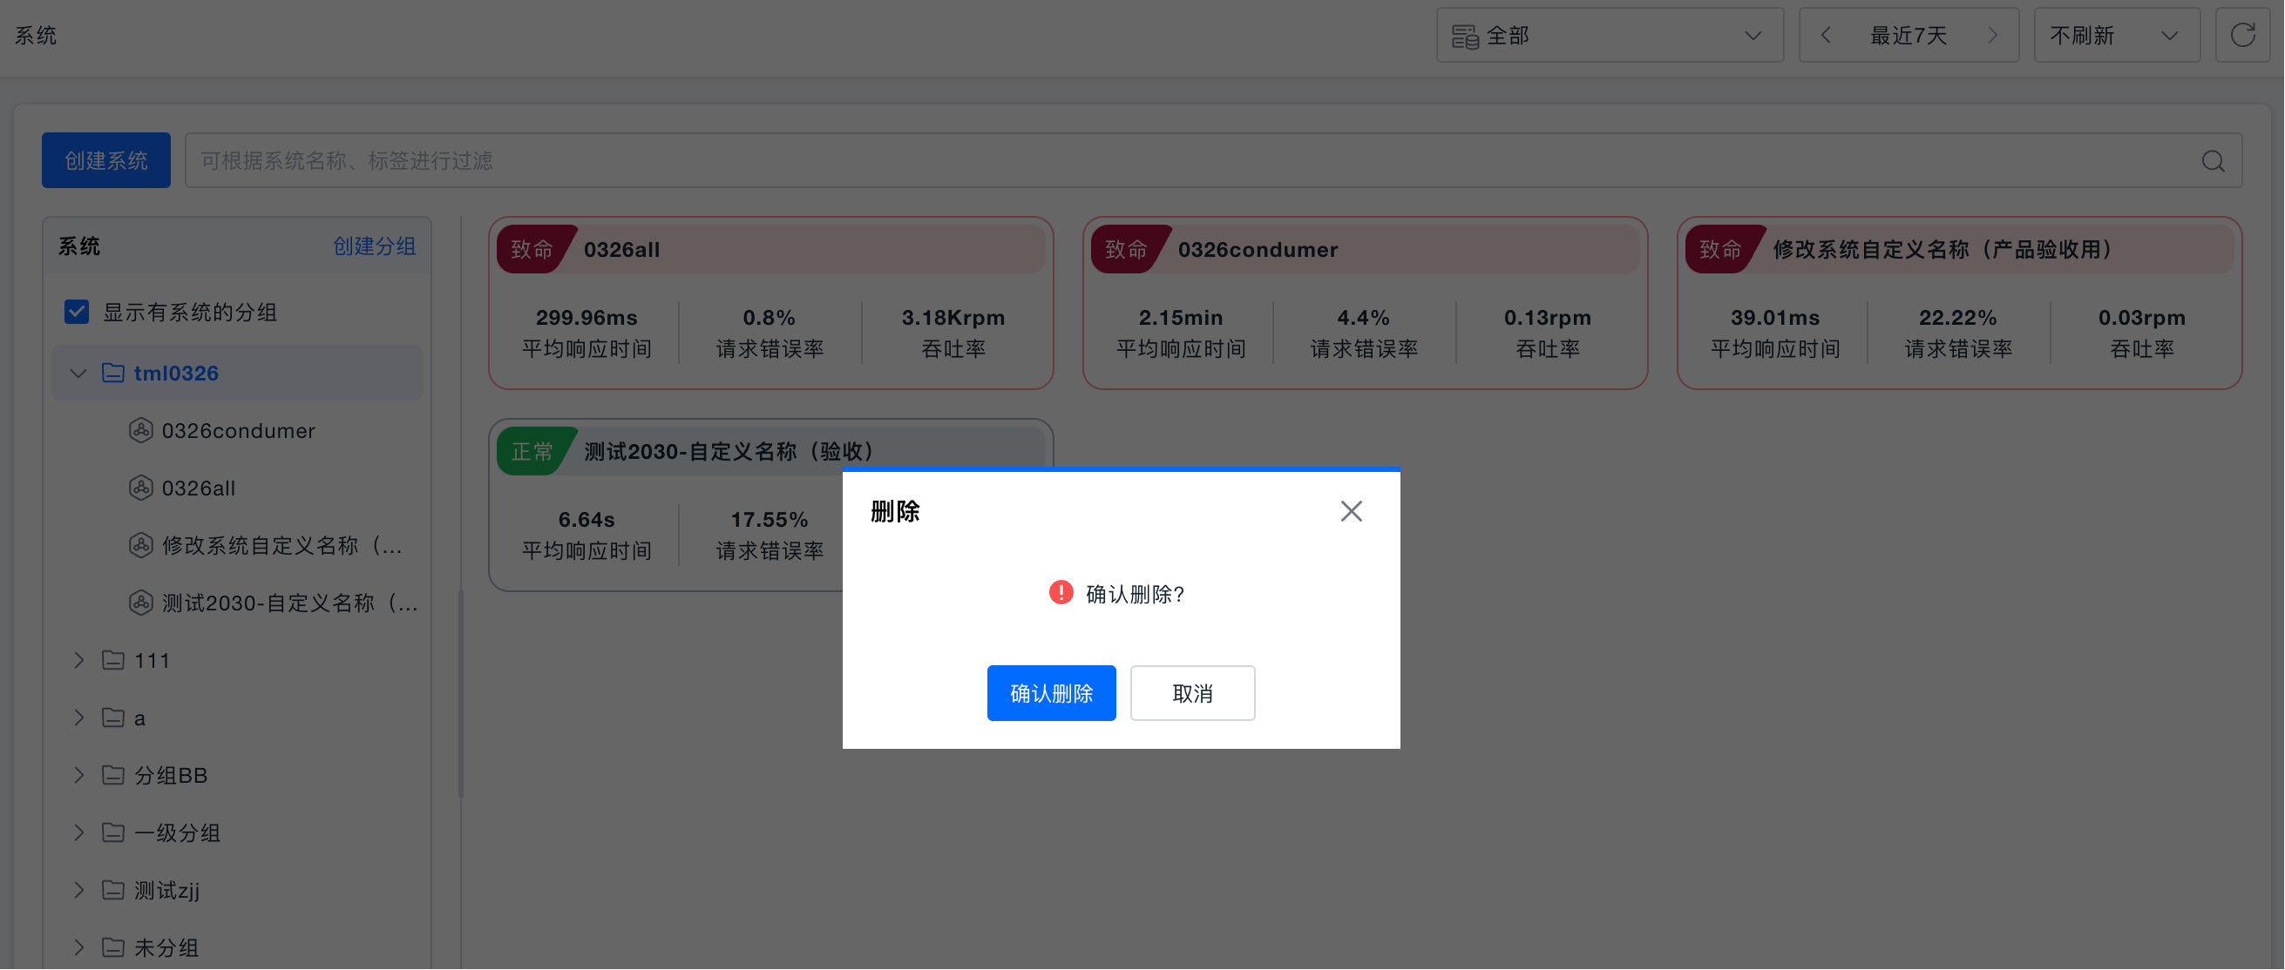Image resolution: width=2285 pixels, height=970 pixels.
Task: Toggle 显示有系统的分组 checkbox
Action: pyautogui.click(x=78, y=311)
